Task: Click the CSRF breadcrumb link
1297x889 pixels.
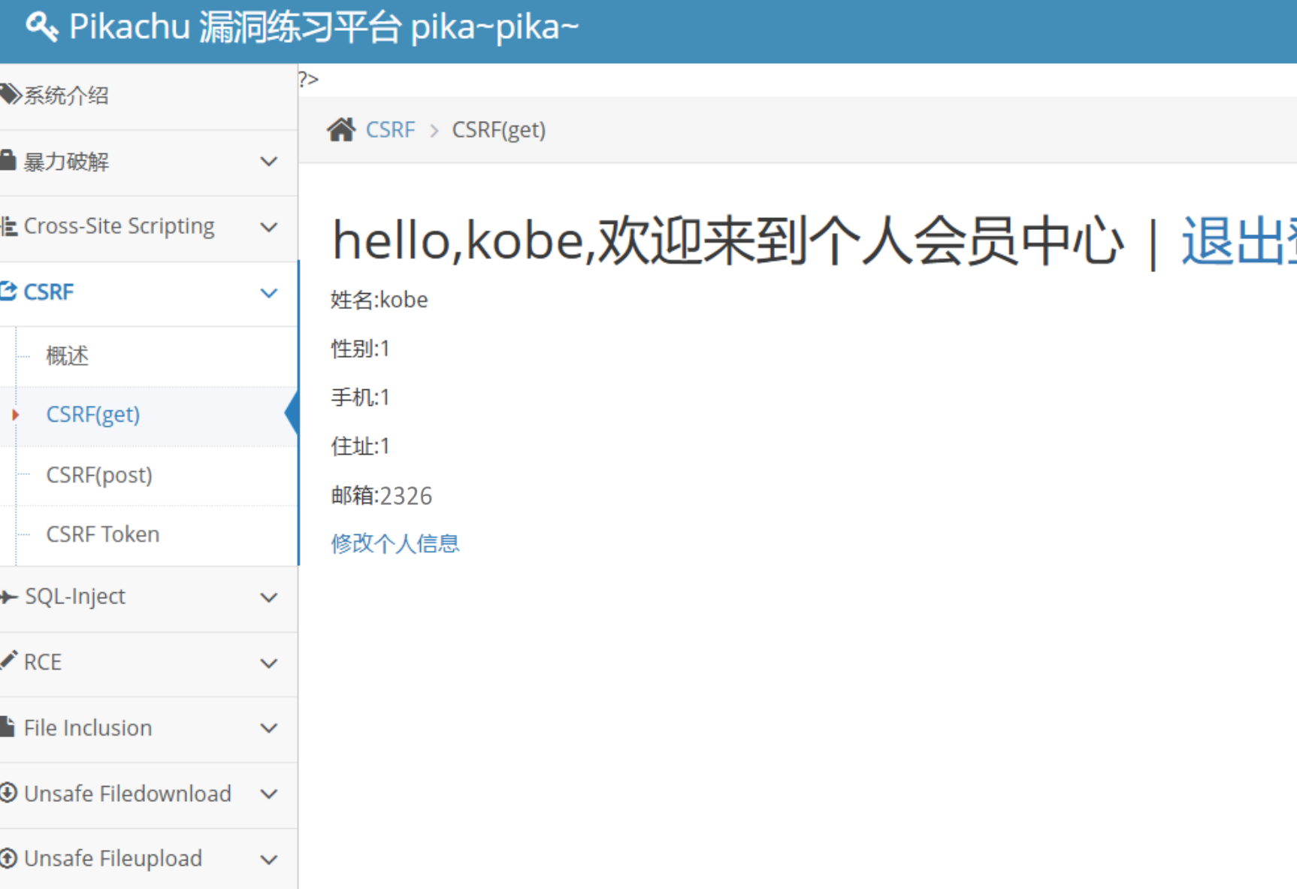Action: (390, 130)
